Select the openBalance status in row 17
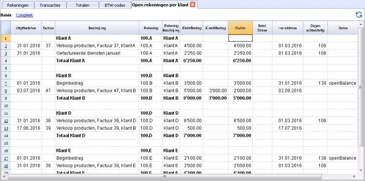This screenshot has height=181, width=365. [343, 158]
